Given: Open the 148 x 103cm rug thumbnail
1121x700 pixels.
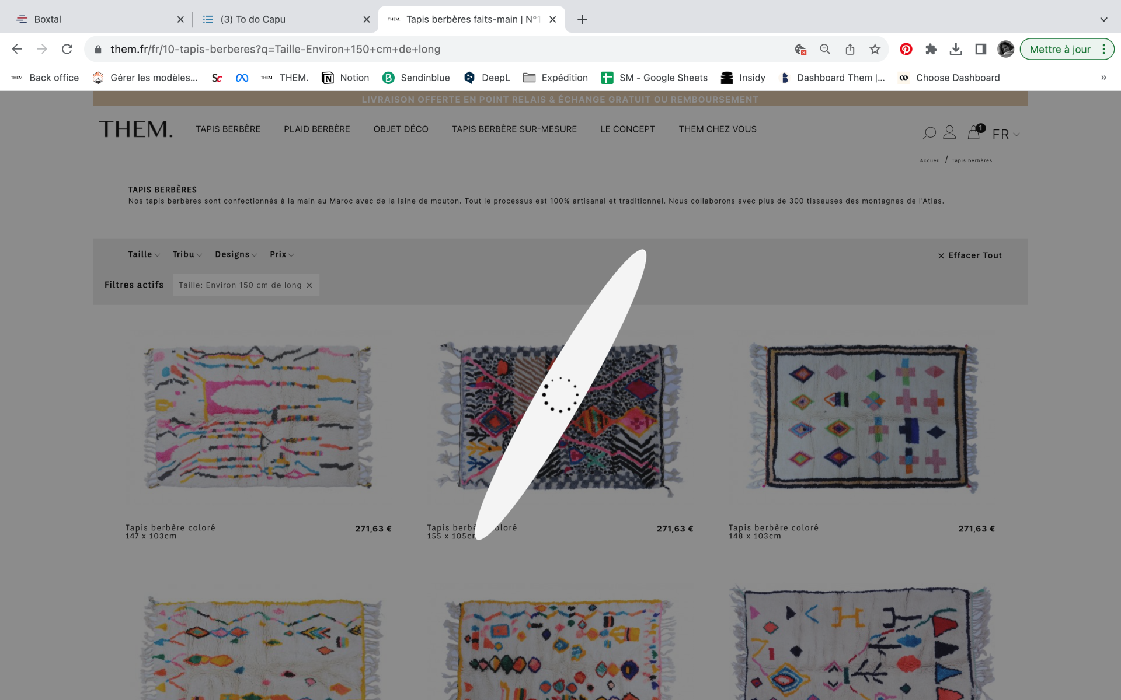Looking at the screenshot, I should click(862, 418).
